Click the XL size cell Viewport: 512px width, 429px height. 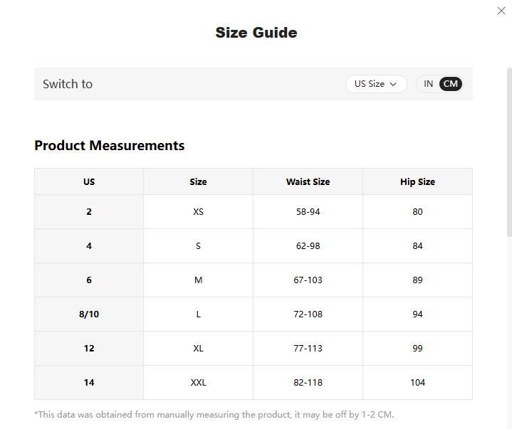tap(198, 349)
